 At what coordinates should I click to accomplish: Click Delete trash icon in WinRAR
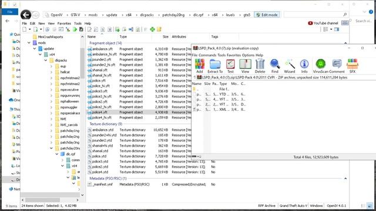tap(260, 66)
